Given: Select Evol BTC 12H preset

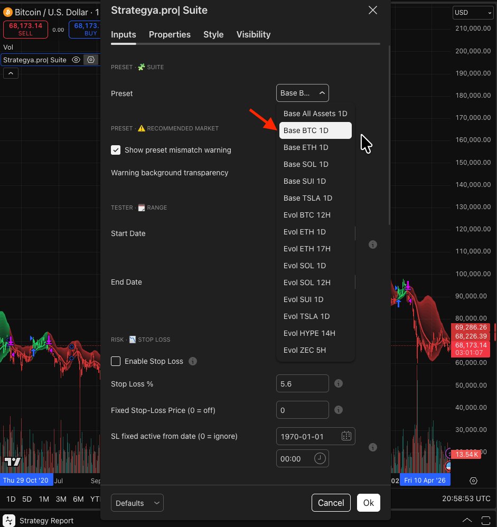Looking at the screenshot, I should click(x=315, y=215).
